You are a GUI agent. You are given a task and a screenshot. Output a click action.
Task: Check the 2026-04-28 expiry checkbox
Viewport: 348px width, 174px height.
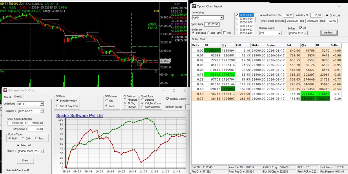pyautogui.click(x=237, y=33)
